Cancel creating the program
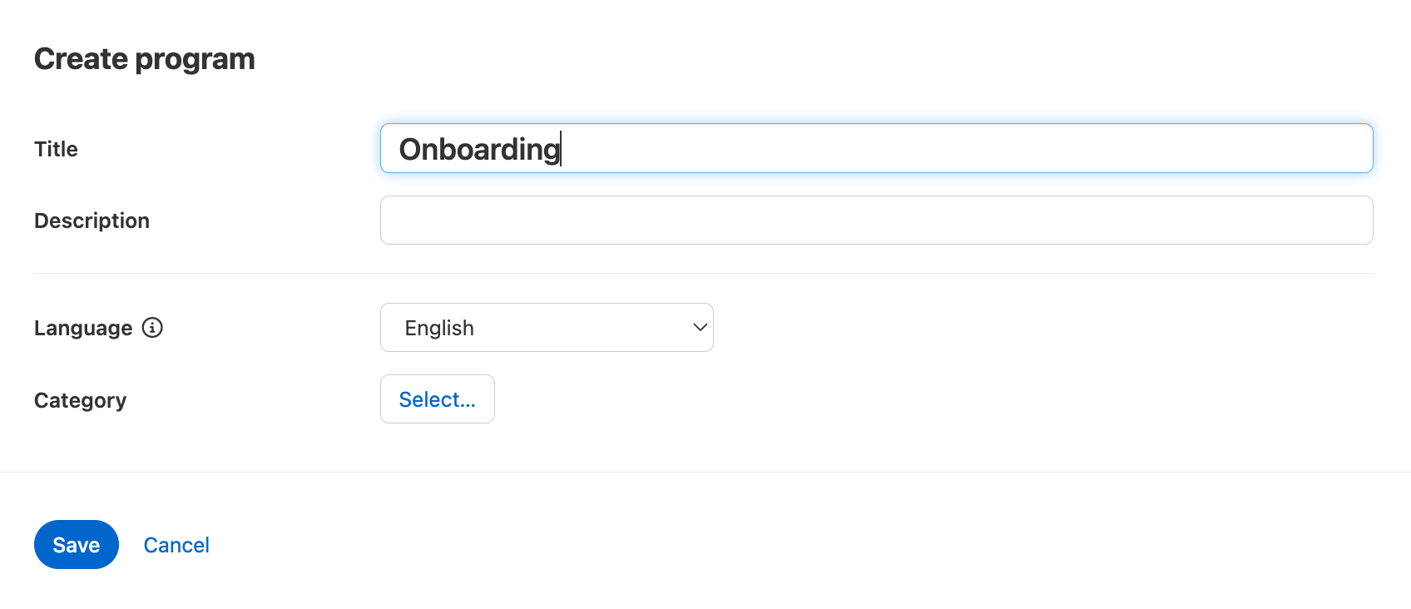Screen dimensions: 1411x609 [x=176, y=545]
